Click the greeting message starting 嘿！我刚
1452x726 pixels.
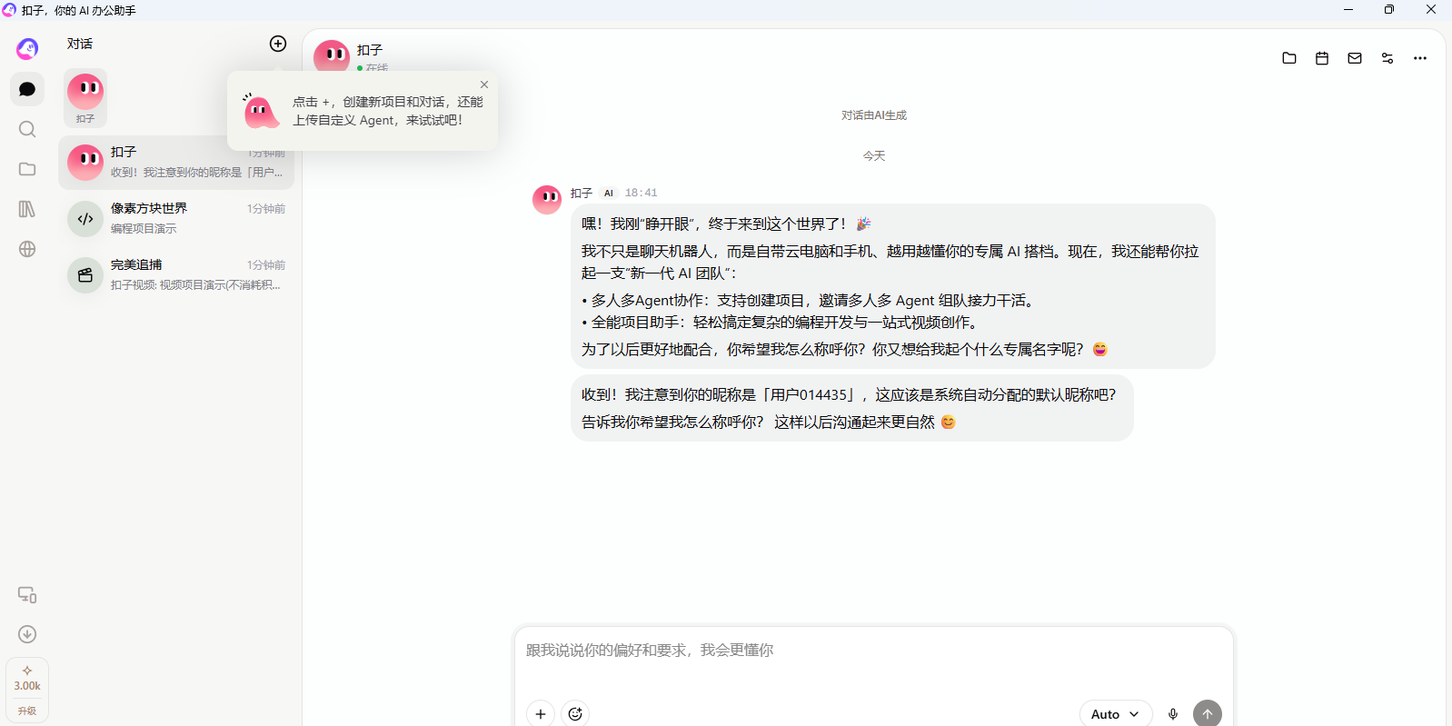pos(893,286)
